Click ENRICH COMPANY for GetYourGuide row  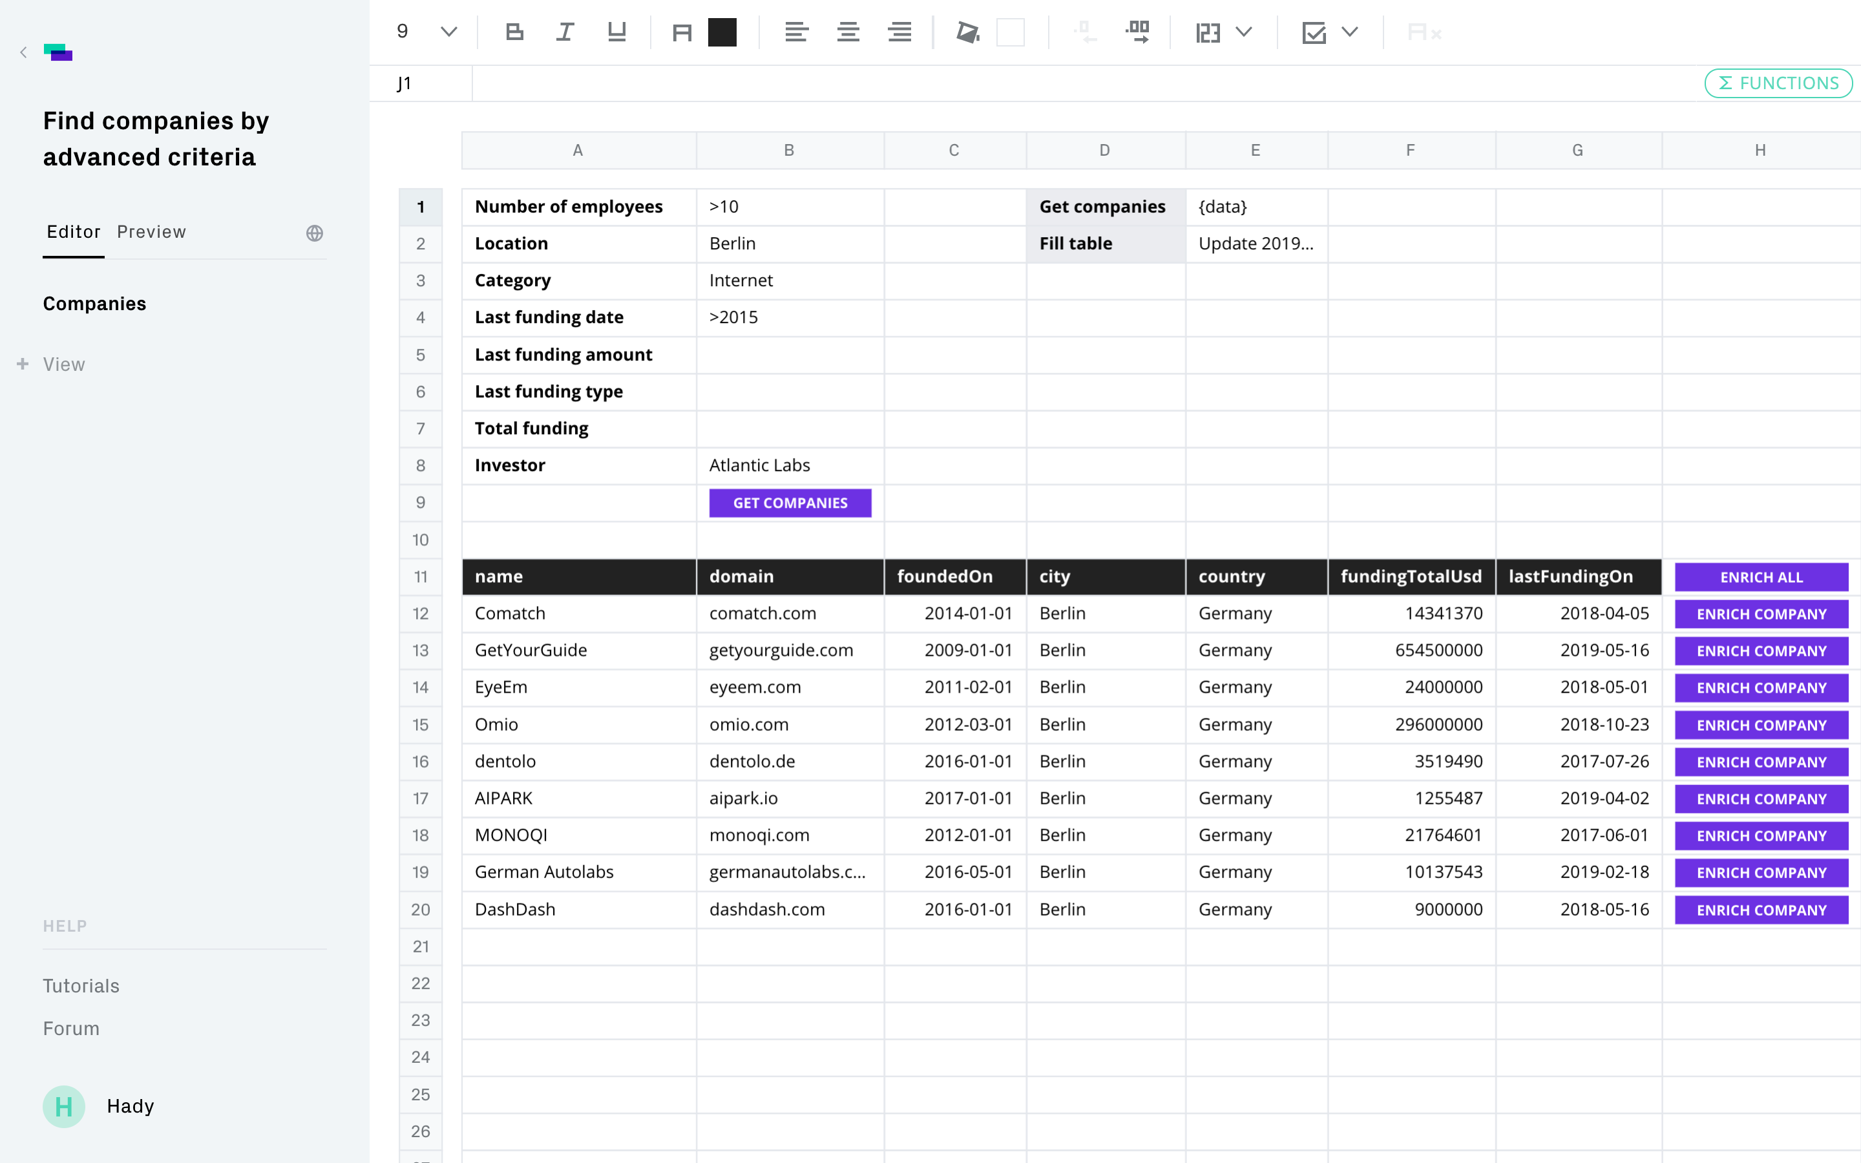point(1761,651)
